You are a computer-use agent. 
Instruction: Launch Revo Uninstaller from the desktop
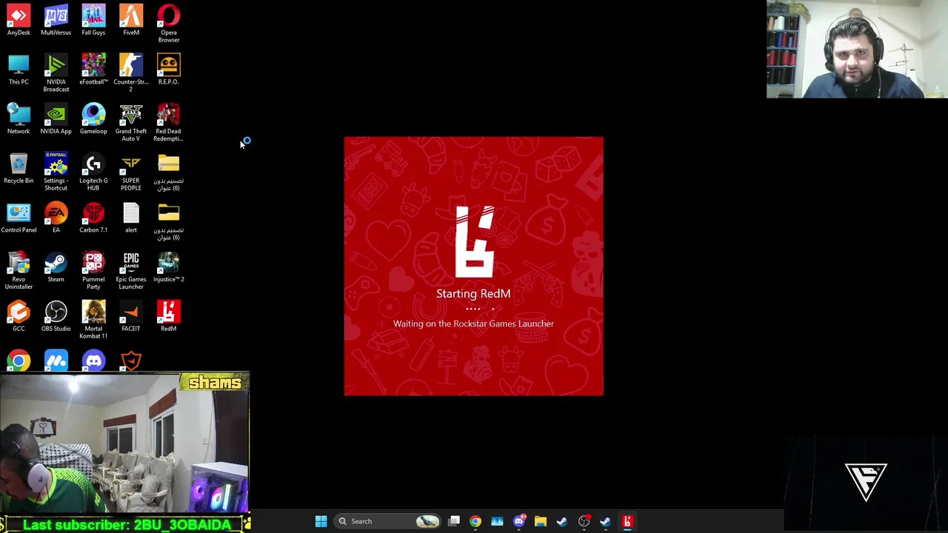tap(19, 271)
